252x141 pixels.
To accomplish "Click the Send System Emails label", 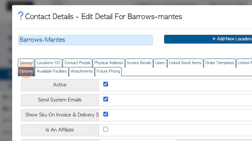I will 60,100.
